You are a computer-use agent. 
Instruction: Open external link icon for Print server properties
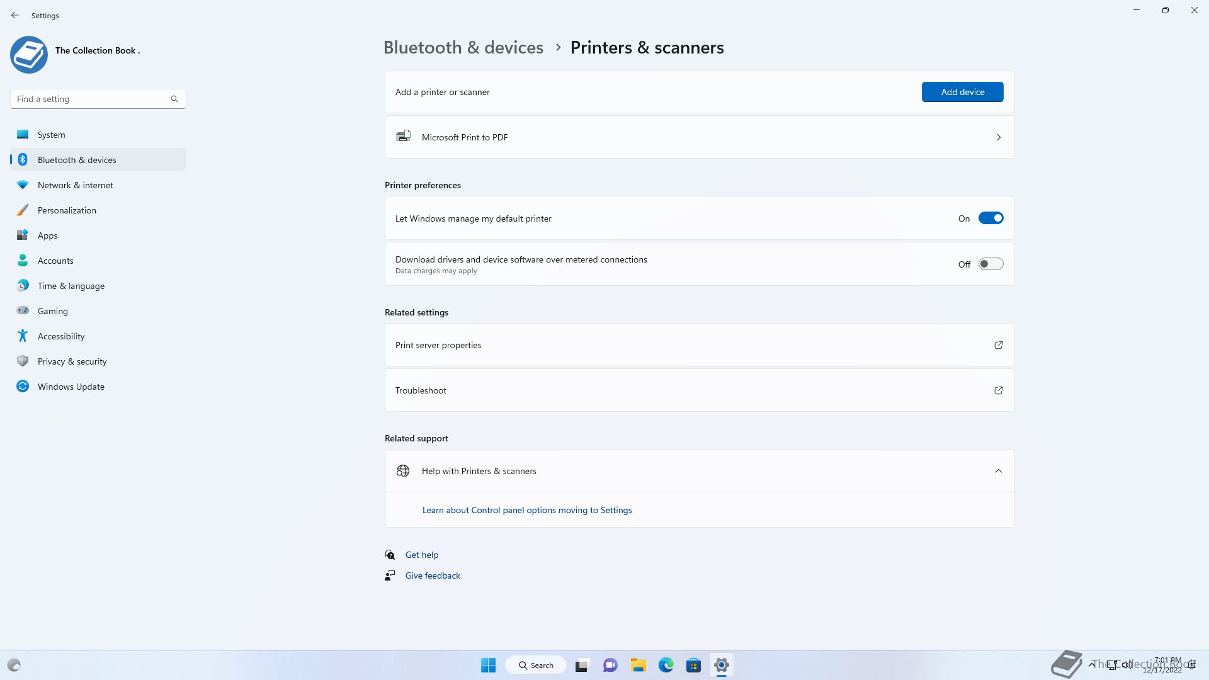999,345
